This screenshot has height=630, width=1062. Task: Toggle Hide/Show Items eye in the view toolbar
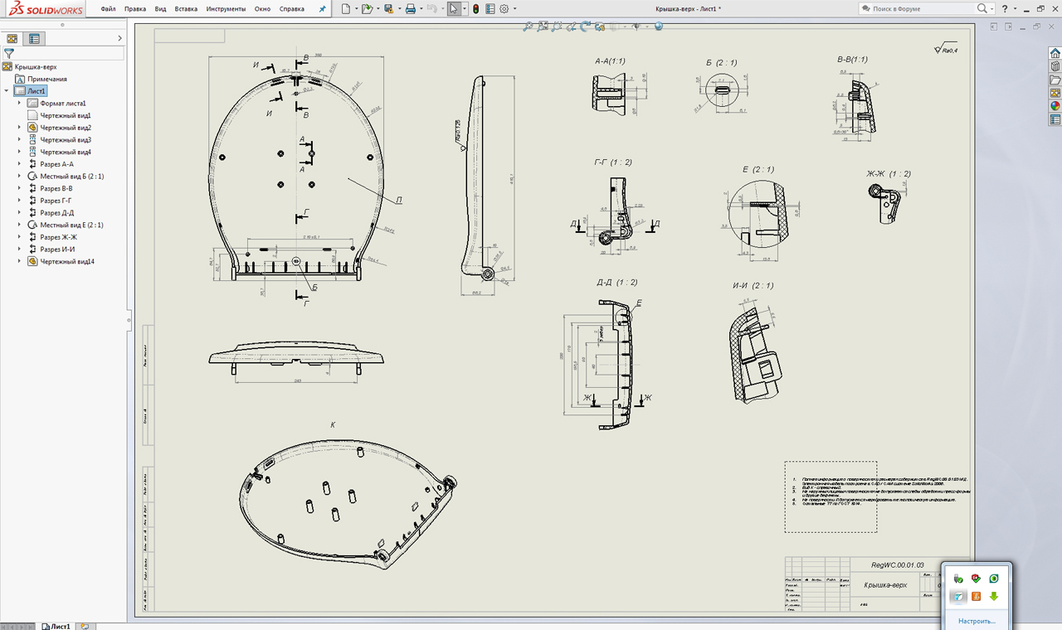pos(636,27)
